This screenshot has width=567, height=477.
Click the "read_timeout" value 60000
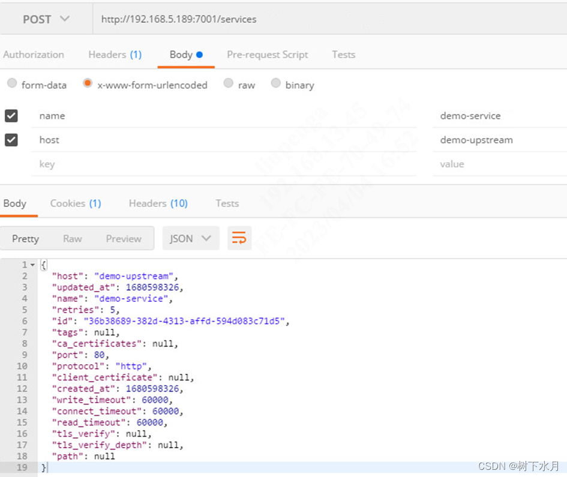[x=150, y=422]
